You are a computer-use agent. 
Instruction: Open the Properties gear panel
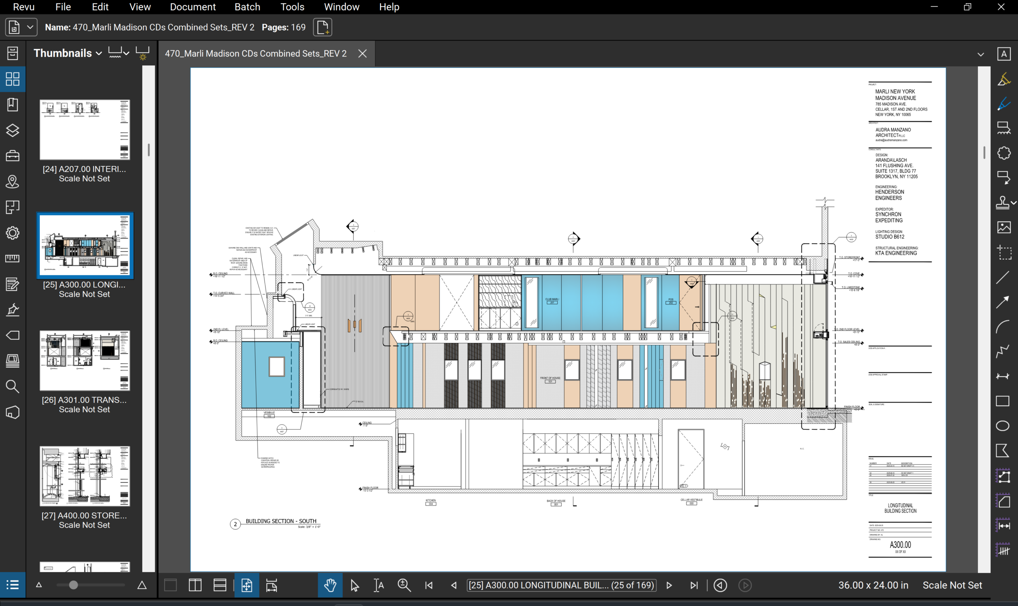13,233
